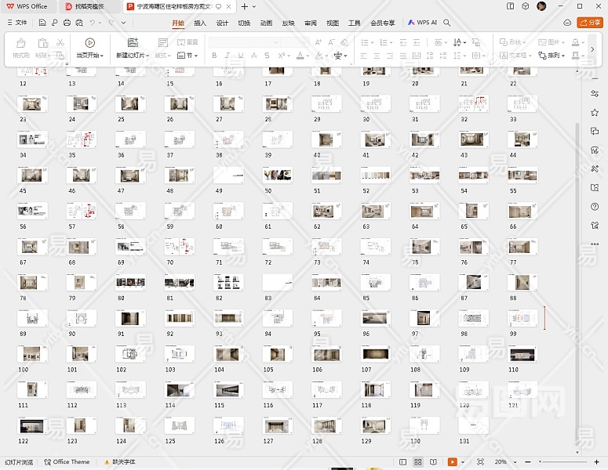Expand the zoom percentage dropdown
This screenshot has width=608, height=470.
(x=514, y=462)
